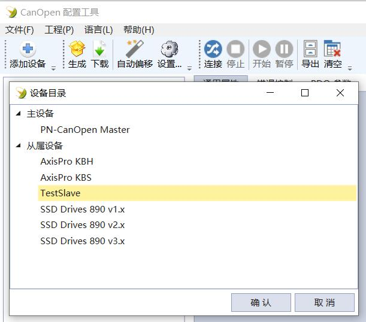
Task: Collapse the 从属设备 tree node
Action: pos(19,145)
